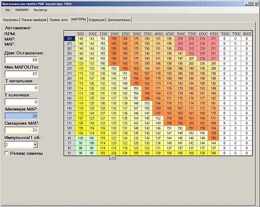Click cell 152 in row 121, column 4000
260x207 pixels.
point(158,118)
